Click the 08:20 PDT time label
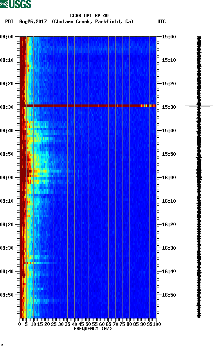The image size is (216, 349). click(7, 84)
